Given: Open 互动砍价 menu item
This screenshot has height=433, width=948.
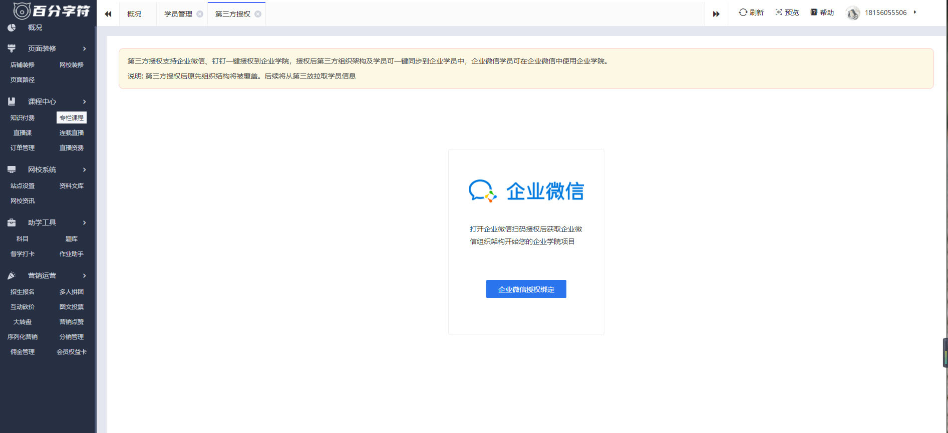Looking at the screenshot, I should pos(23,307).
